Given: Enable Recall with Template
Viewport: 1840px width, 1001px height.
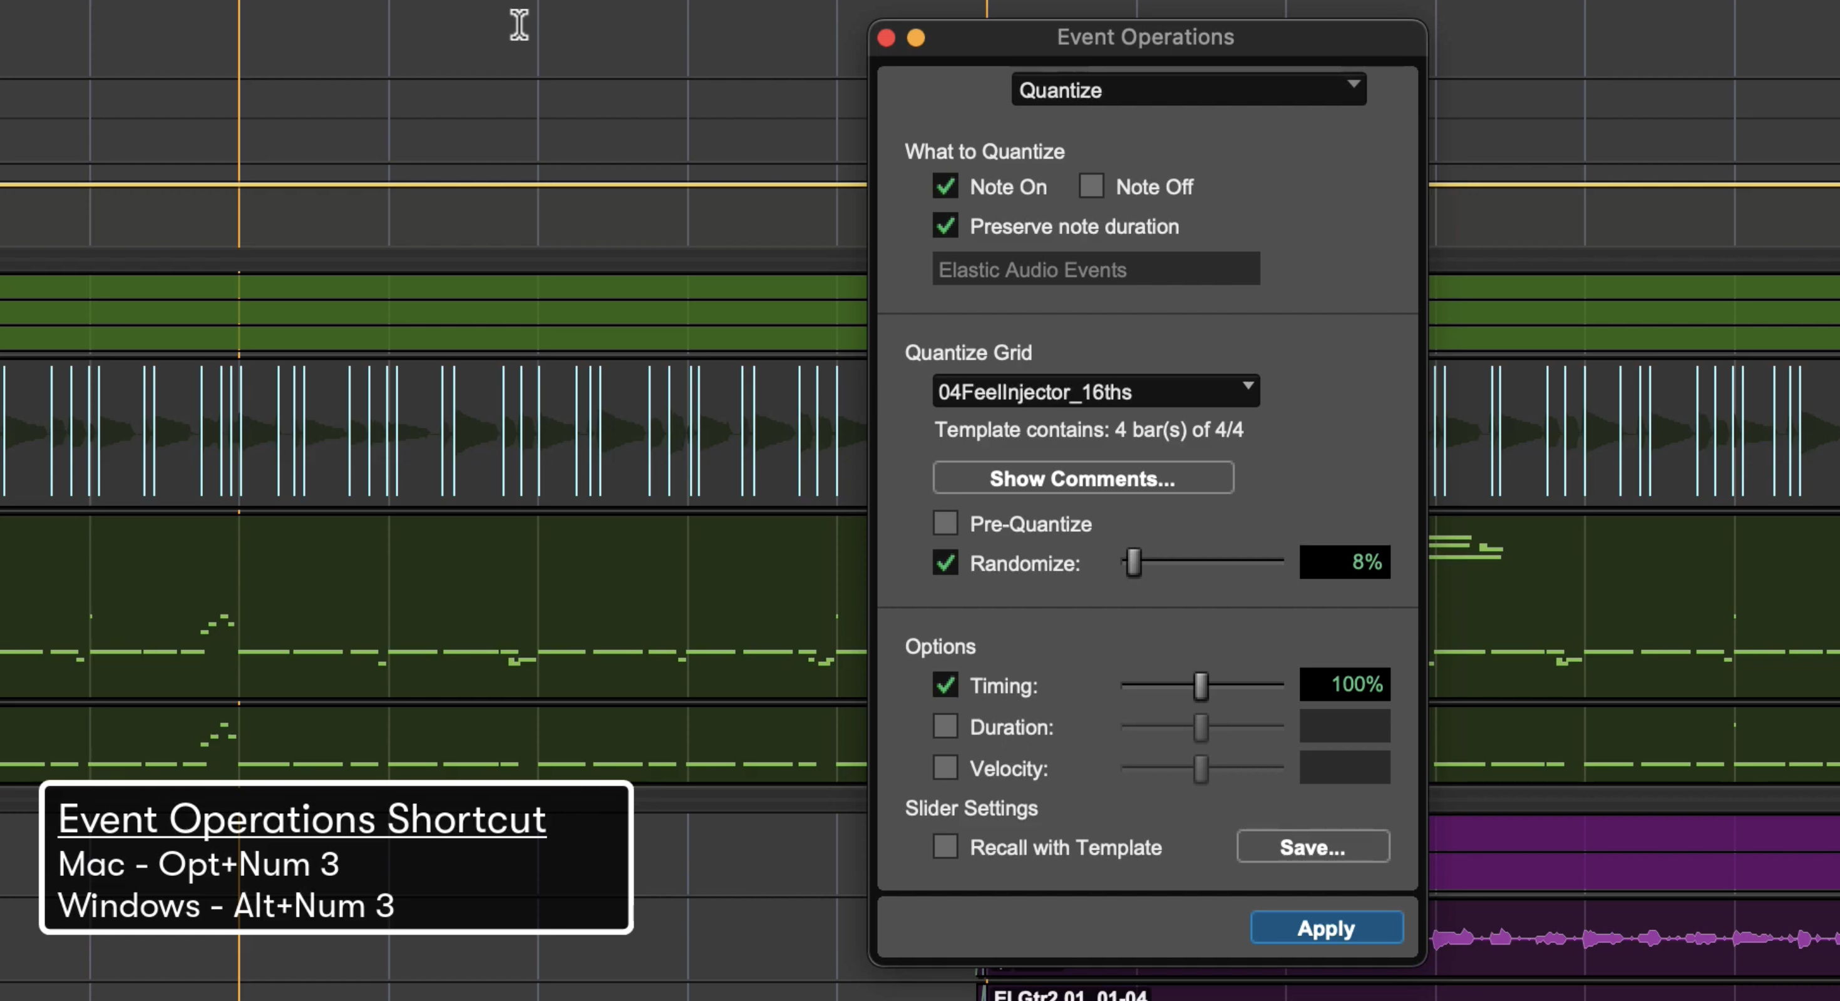Looking at the screenshot, I should point(945,846).
